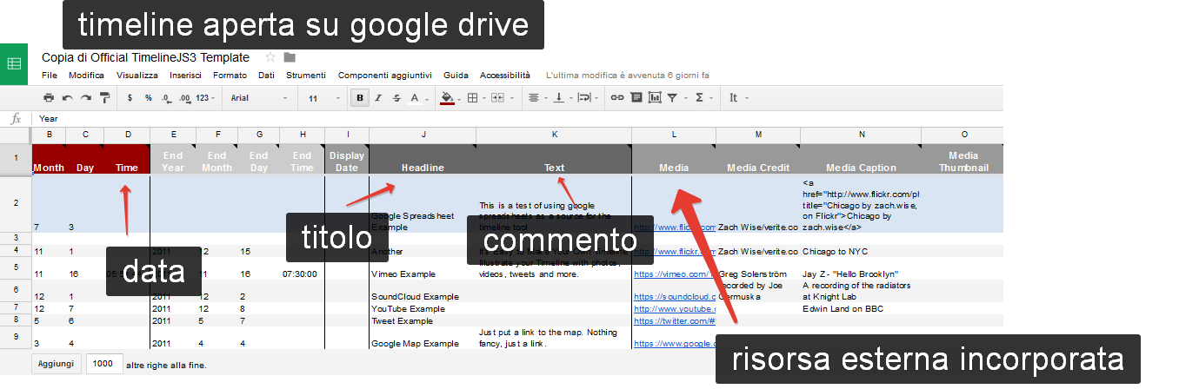Format selection as percent
The height and width of the screenshot is (389, 1179).
tap(148, 98)
